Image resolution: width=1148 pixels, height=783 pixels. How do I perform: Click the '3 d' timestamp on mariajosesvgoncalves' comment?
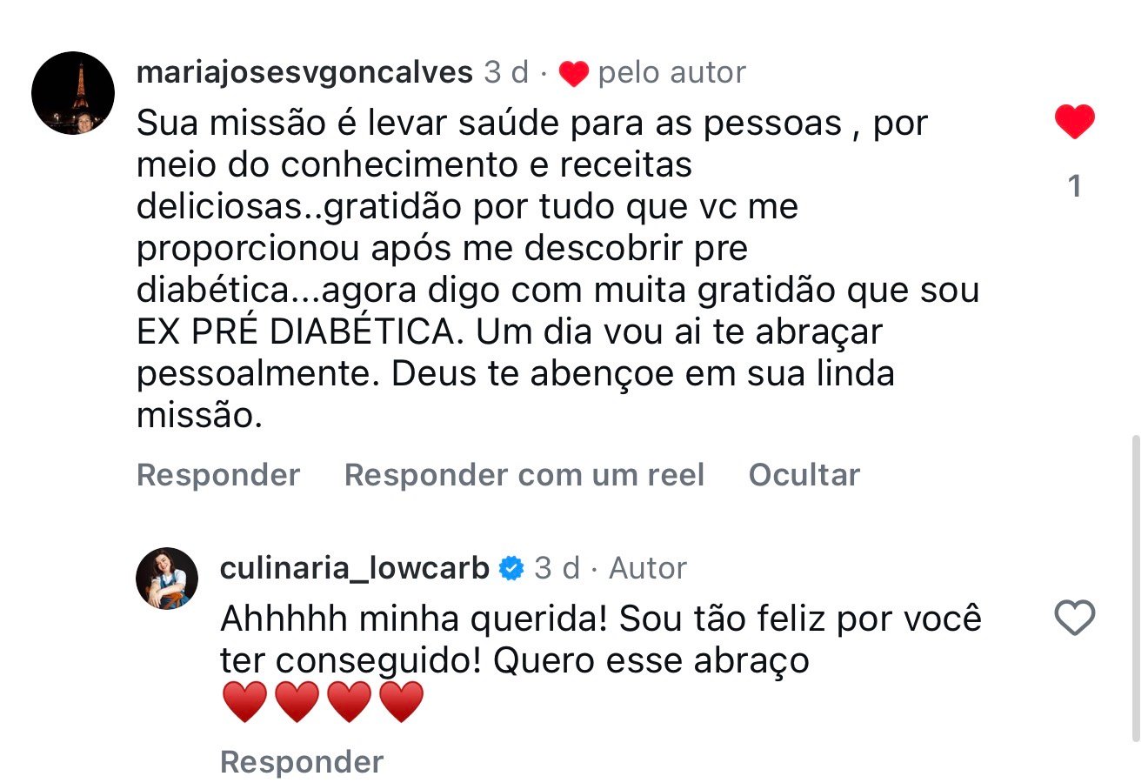pos(506,72)
